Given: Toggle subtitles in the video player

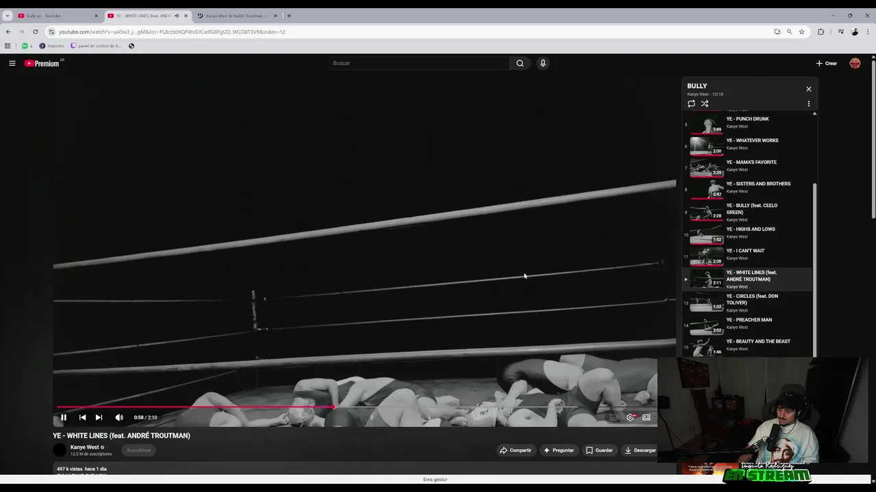Looking at the screenshot, I should [614, 418].
